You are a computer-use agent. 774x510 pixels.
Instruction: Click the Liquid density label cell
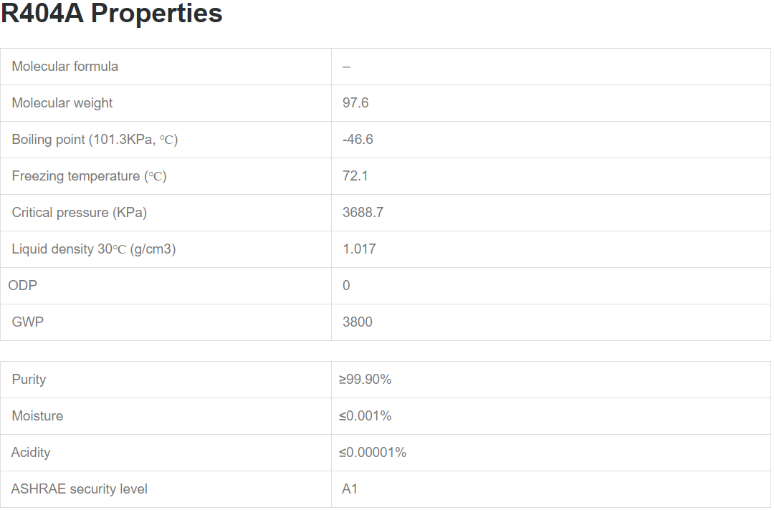tap(94, 249)
